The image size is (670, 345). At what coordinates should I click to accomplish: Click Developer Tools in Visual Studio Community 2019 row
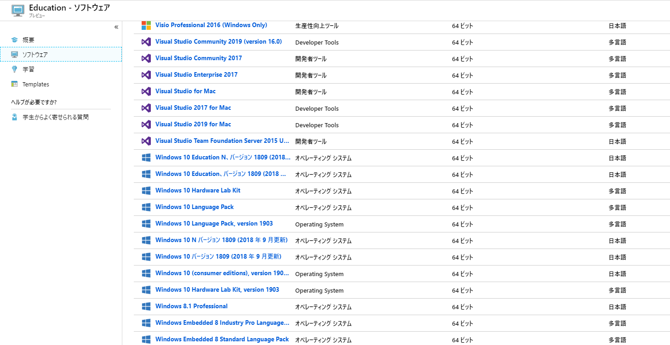click(317, 42)
